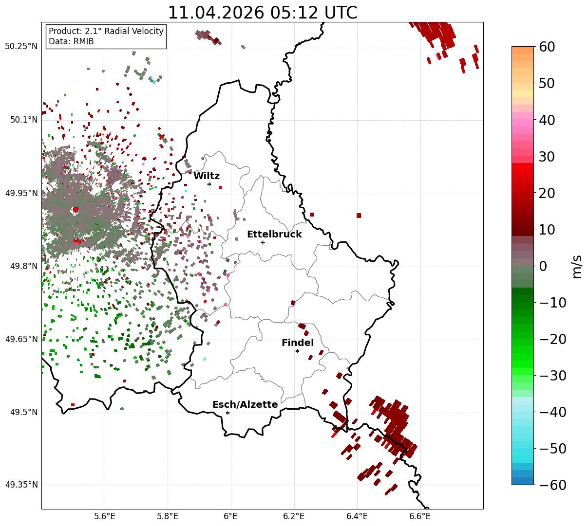Click the Esch/Alzette city label
588x526 pixels.
click(x=245, y=405)
